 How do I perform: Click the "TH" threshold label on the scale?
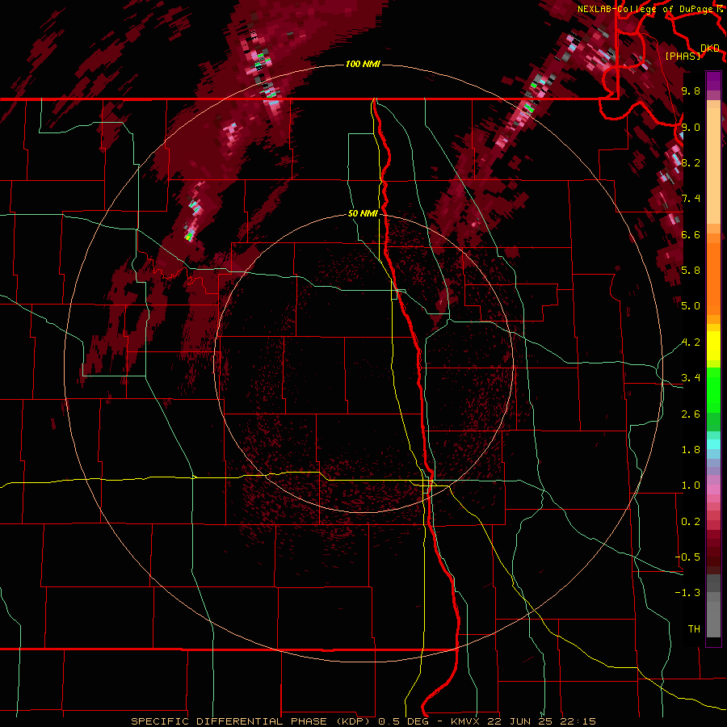click(694, 629)
